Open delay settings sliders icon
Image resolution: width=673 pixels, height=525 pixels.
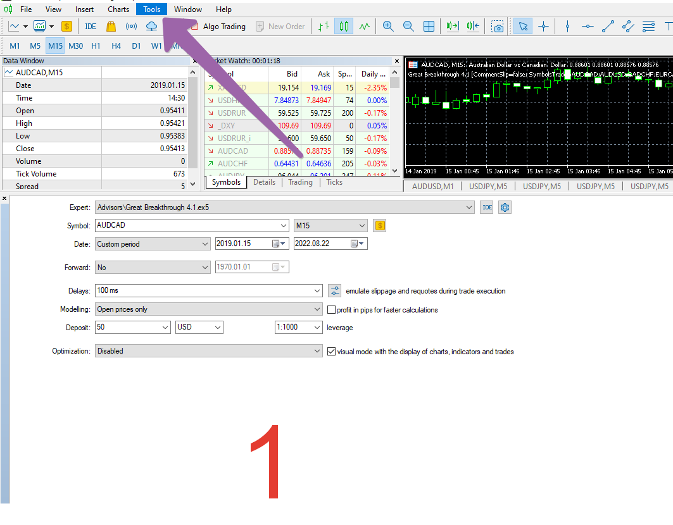(335, 291)
